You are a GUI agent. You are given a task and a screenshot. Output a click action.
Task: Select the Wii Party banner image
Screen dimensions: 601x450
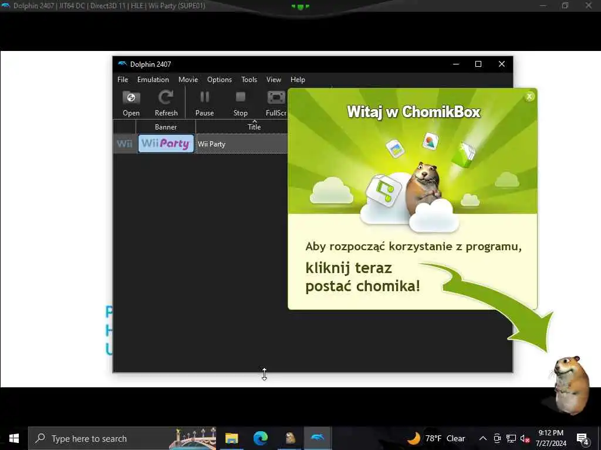click(x=166, y=144)
